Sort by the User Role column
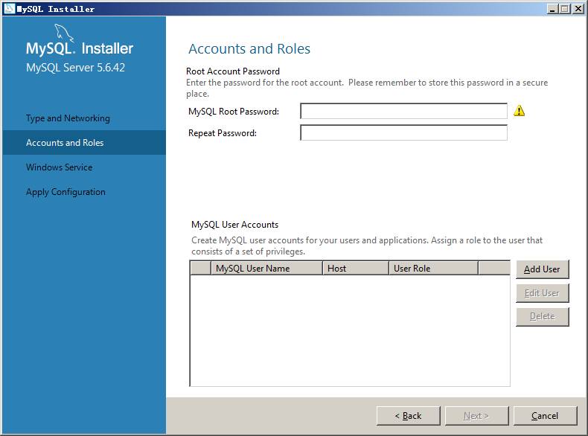Image resolution: width=588 pixels, height=436 pixels. [x=433, y=269]
